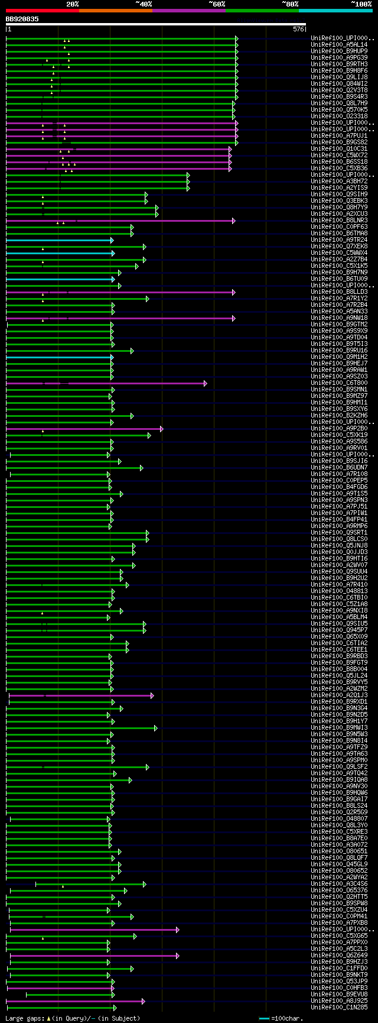The image size is (378, 1023).
Task: Open hit UniRef100_Q84WI2
Action: coord(339,84)
